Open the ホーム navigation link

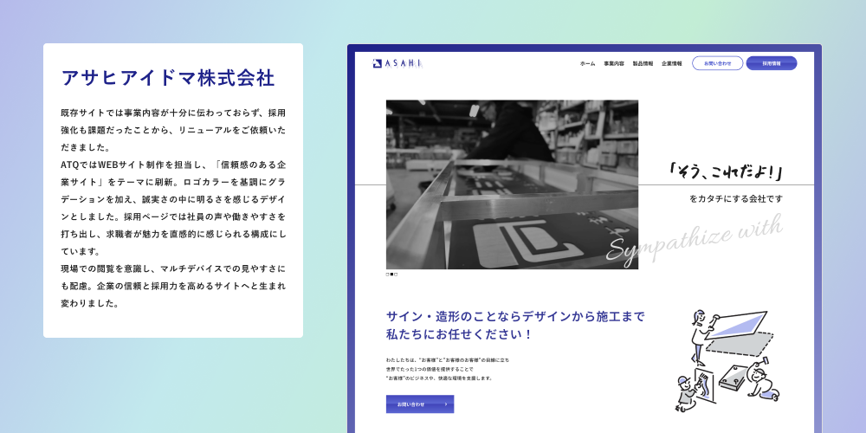click(x=587, y=64)
